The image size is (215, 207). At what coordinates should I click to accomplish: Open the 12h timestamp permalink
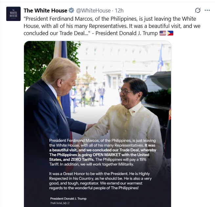(119, 10)
